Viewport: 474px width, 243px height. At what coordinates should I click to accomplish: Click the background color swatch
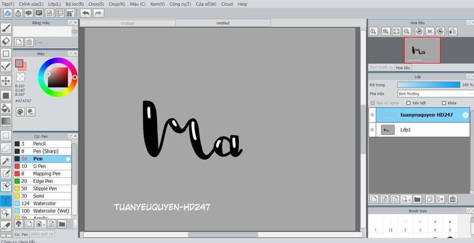pyautogui.click(x=24, y=68)
